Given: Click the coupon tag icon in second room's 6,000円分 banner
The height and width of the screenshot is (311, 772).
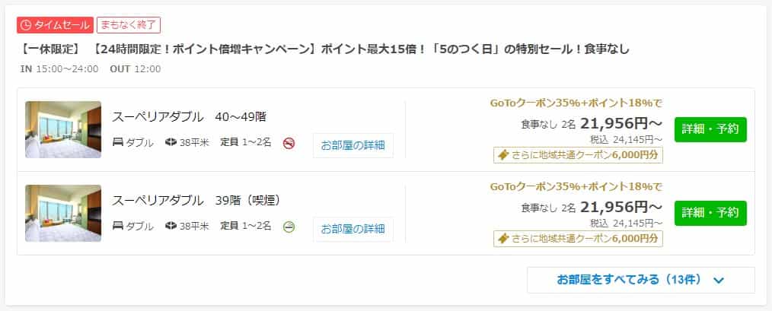Looking at the screenshot, I should (x=503, y=239).
